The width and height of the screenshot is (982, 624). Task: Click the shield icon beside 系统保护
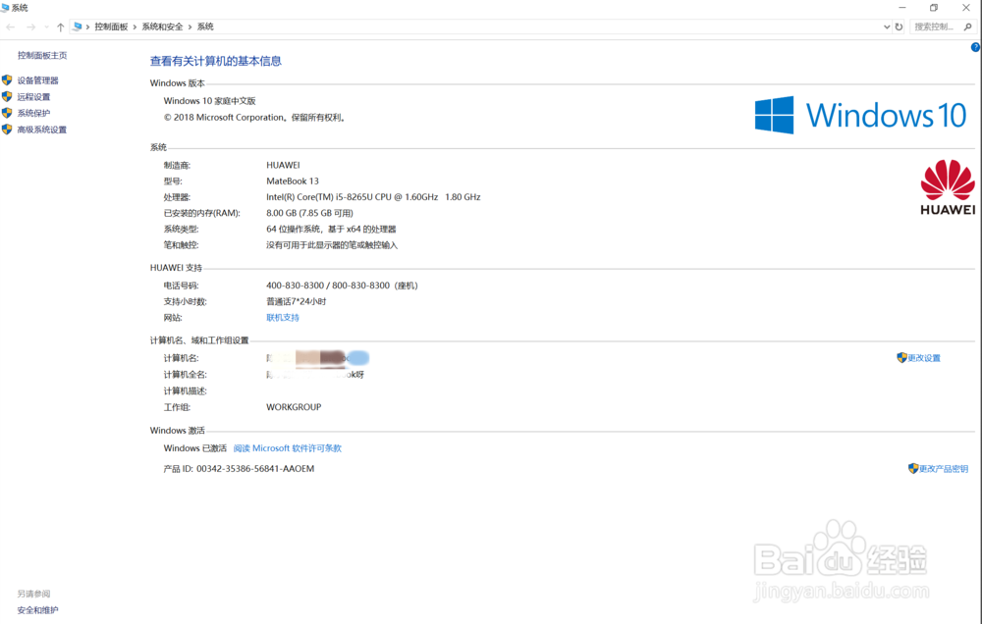coord(7,113)
